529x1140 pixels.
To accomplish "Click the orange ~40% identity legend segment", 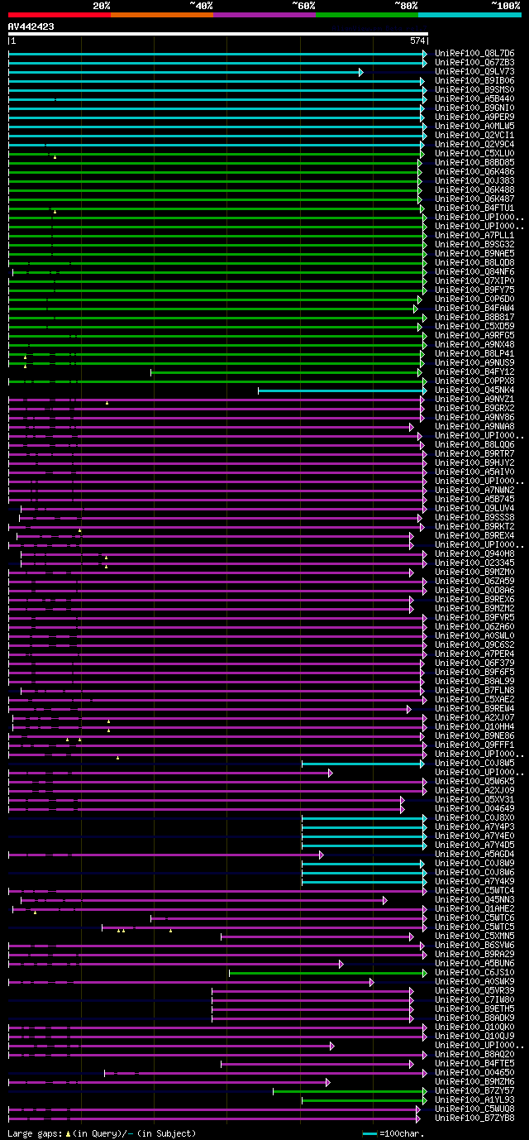I will pyautogui.click(x=162, y=15).
